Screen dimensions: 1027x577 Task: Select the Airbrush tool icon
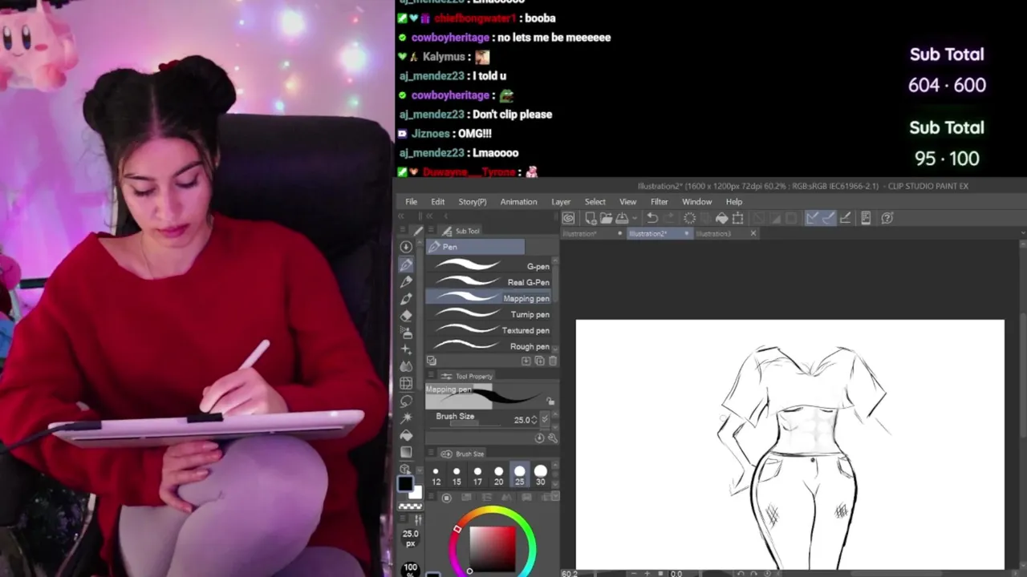(x=406, y=332)
